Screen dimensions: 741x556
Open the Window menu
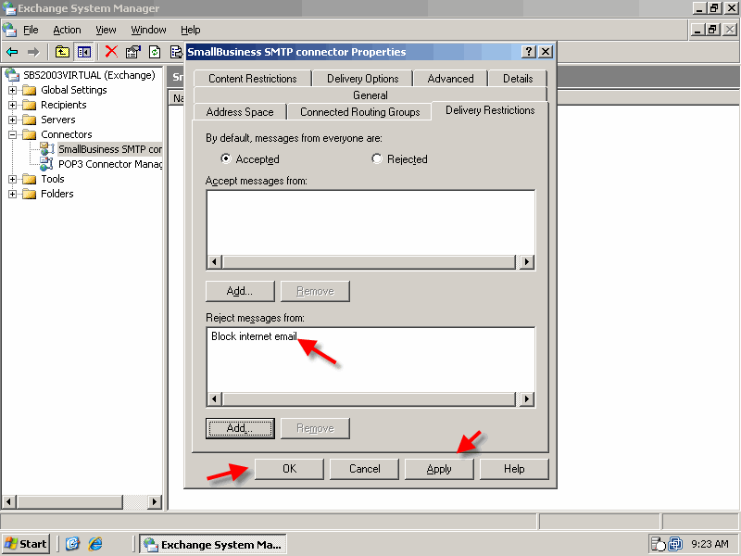coord(148,30)
